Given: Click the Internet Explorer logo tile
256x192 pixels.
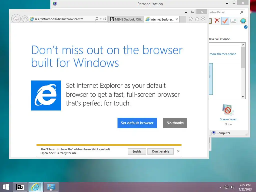Looking at the screenshot, I should (x=46, y=95).
